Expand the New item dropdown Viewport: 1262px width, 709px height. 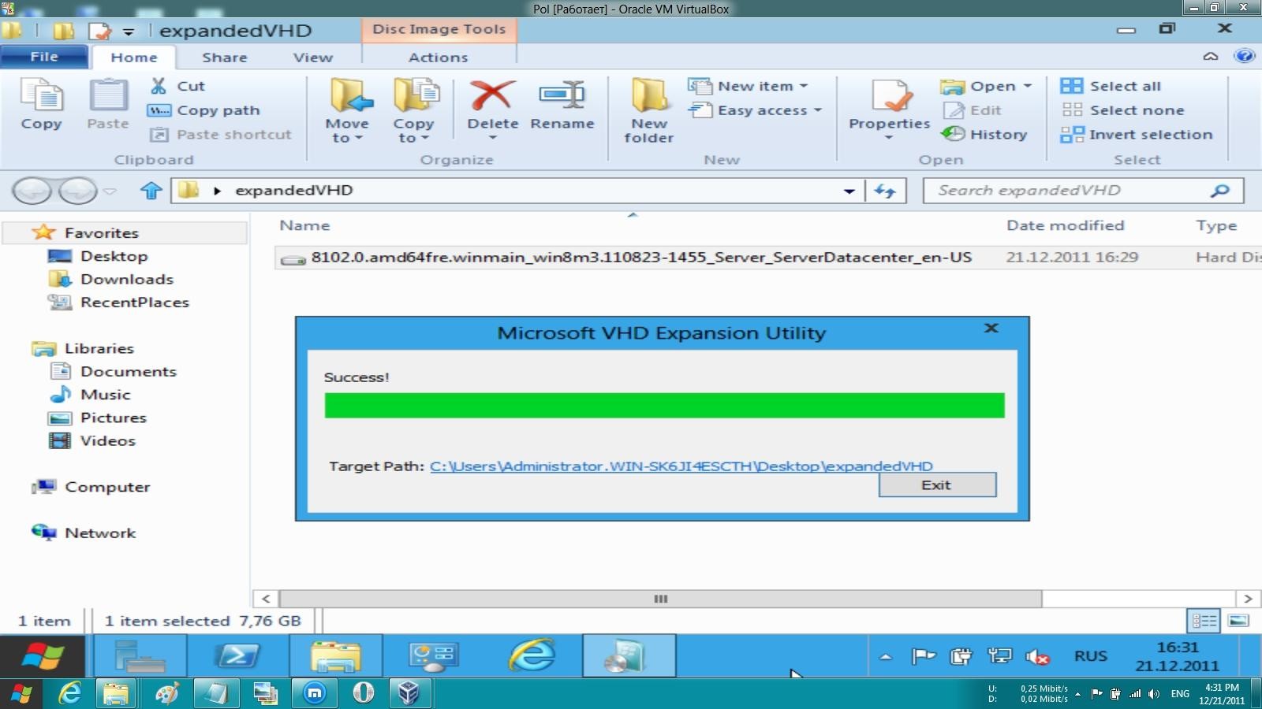(x=748, y=86)
